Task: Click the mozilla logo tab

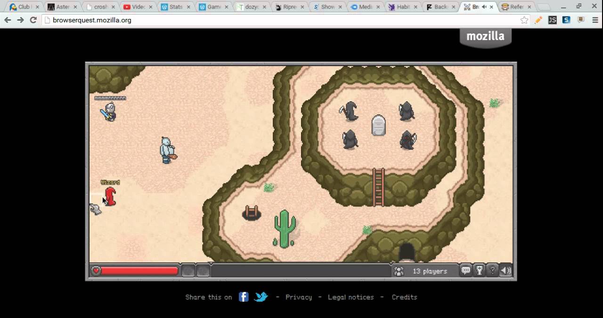Action: 485,37
